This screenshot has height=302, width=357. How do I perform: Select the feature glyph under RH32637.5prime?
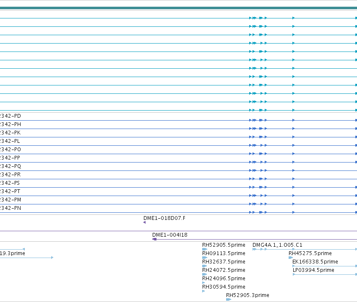click(x=205, y=266)
